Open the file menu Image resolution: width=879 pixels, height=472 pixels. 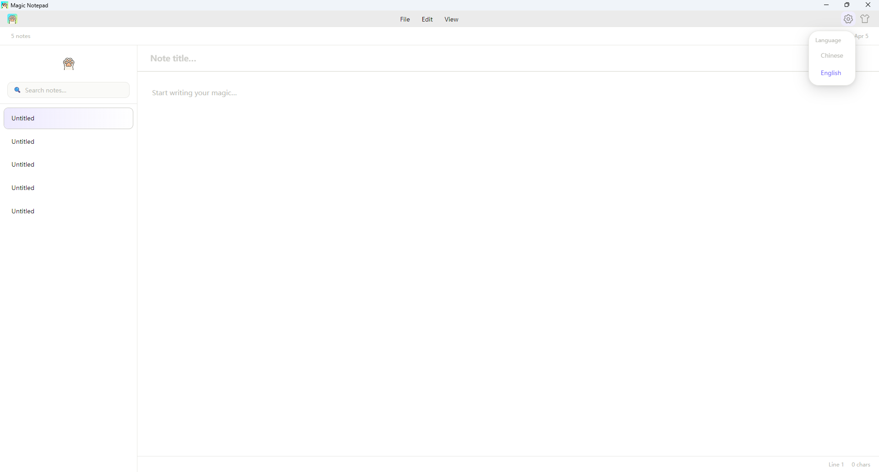click(x=405, y=19)
